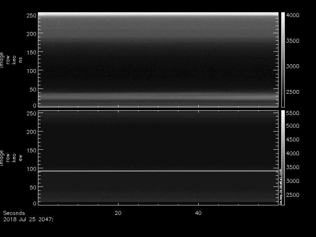Click '5000' on the ew colorbar scale
The width and height of the screenshot is (316, 237).
(293, 126)
